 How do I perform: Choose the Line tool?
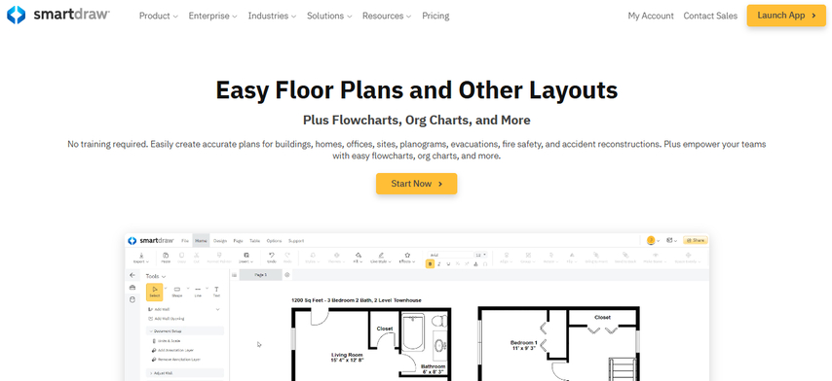[198, 292]
